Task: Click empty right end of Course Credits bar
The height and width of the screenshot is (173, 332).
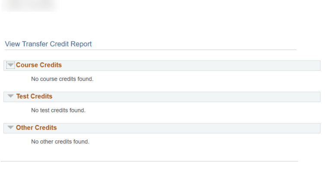Action: pyautogui.click(x=303, y=65)
